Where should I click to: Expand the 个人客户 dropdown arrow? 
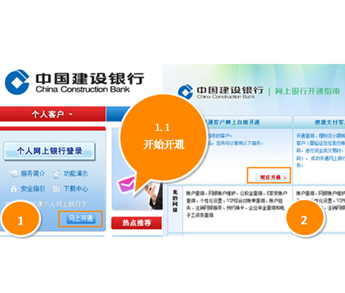[x=70, y=115]
